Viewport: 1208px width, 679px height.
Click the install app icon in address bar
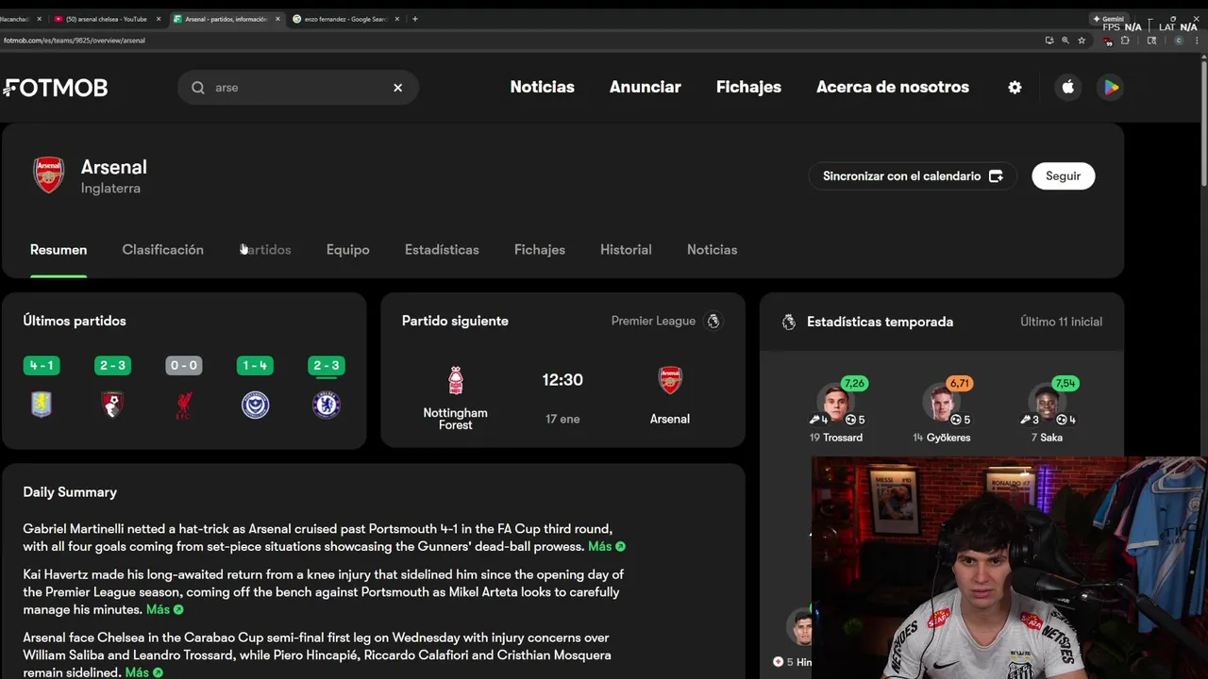pos(1049,41)
